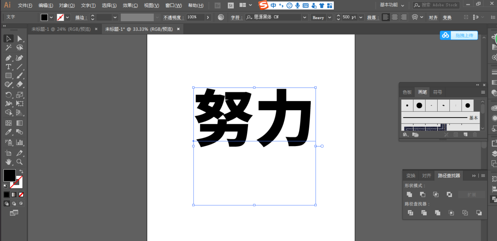Open the 文件(F) menu

[x=25, y=5]
